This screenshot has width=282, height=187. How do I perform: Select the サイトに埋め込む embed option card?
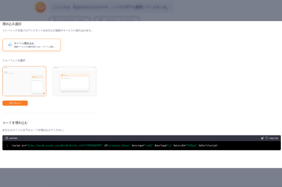pyautogui.click(x=32, y=45)
